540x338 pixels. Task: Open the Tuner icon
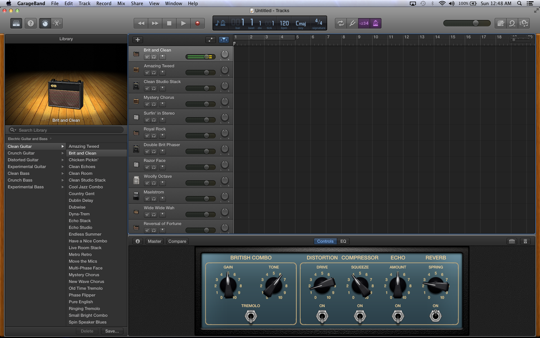(x=352, y=23)
